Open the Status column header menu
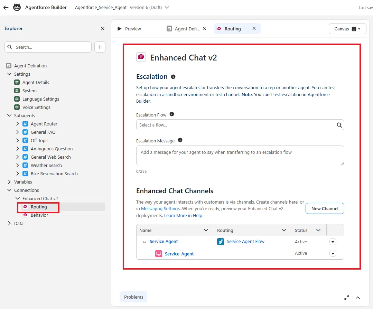 [x=318, y=230]
